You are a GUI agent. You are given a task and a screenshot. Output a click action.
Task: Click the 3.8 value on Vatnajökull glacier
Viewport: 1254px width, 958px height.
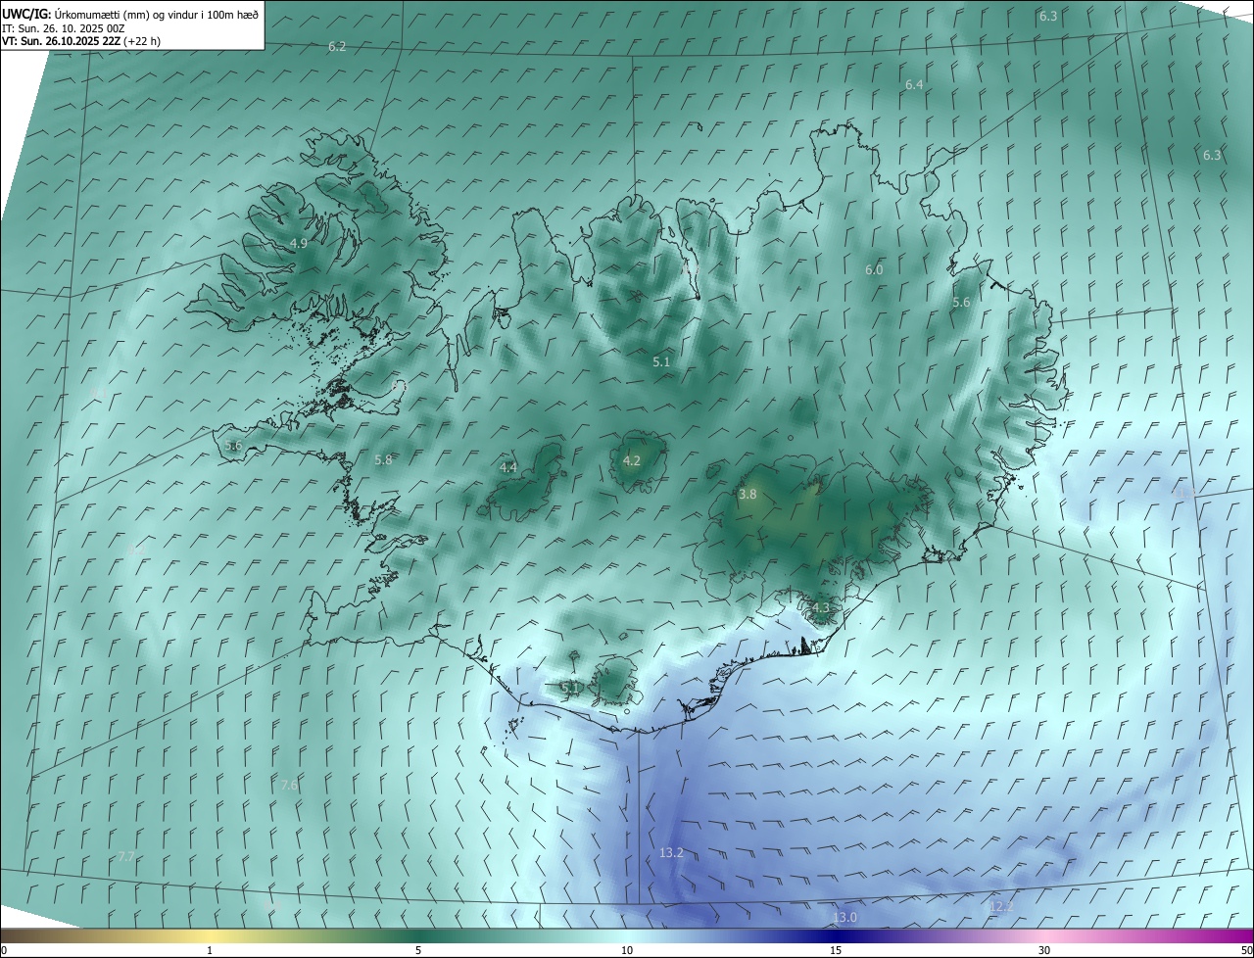tap(748, 495)
